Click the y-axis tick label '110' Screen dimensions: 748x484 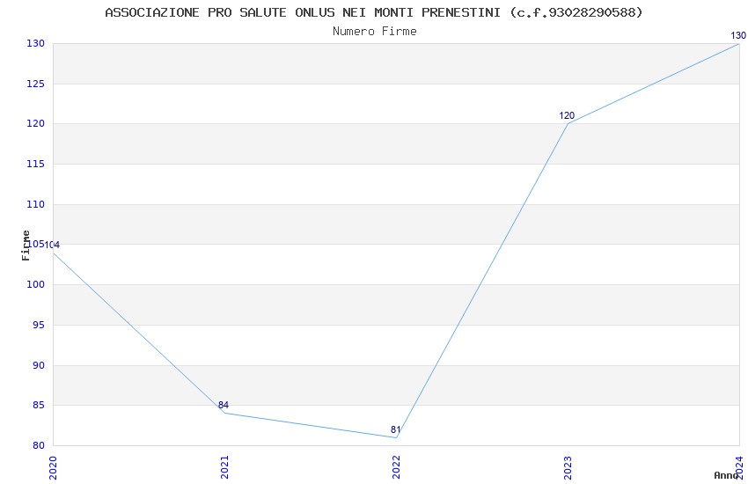coord(36,204)
